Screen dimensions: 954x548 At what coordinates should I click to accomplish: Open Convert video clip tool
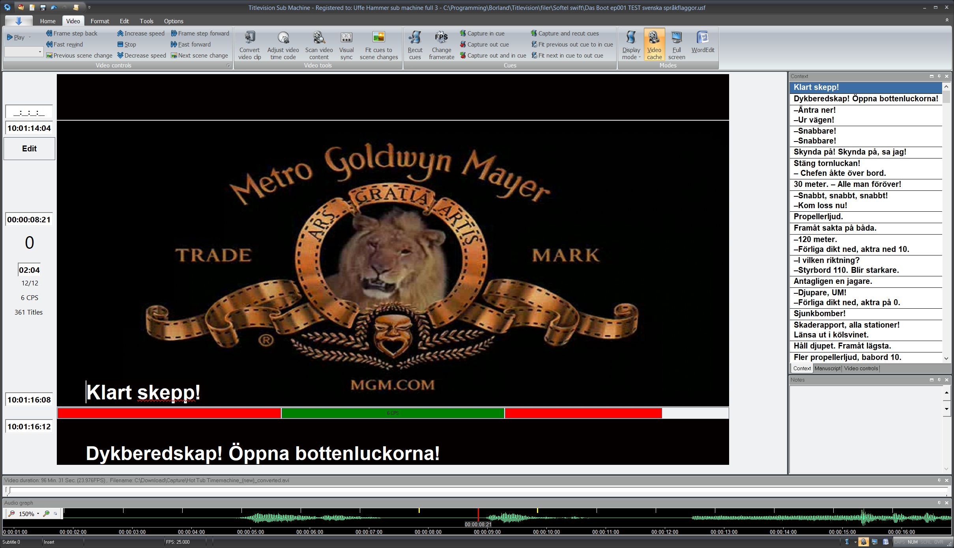tap(249, 45)
